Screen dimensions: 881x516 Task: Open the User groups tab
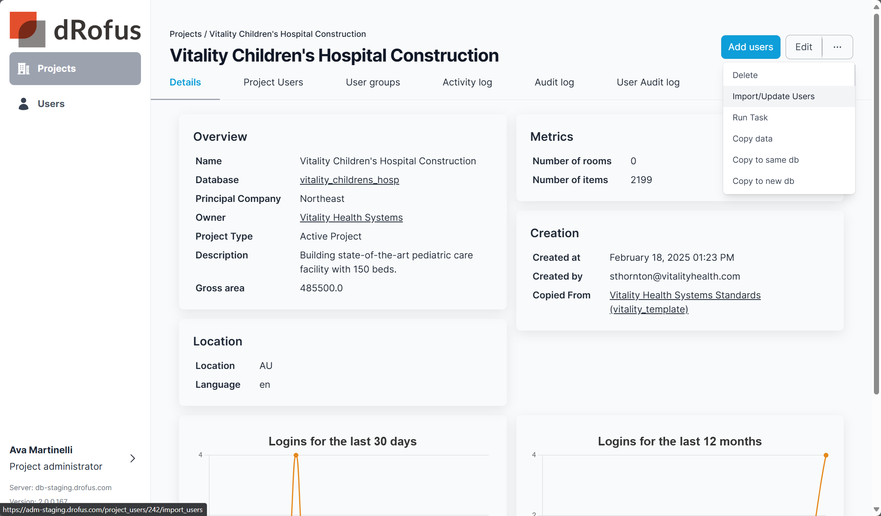(x=373, y=82)
